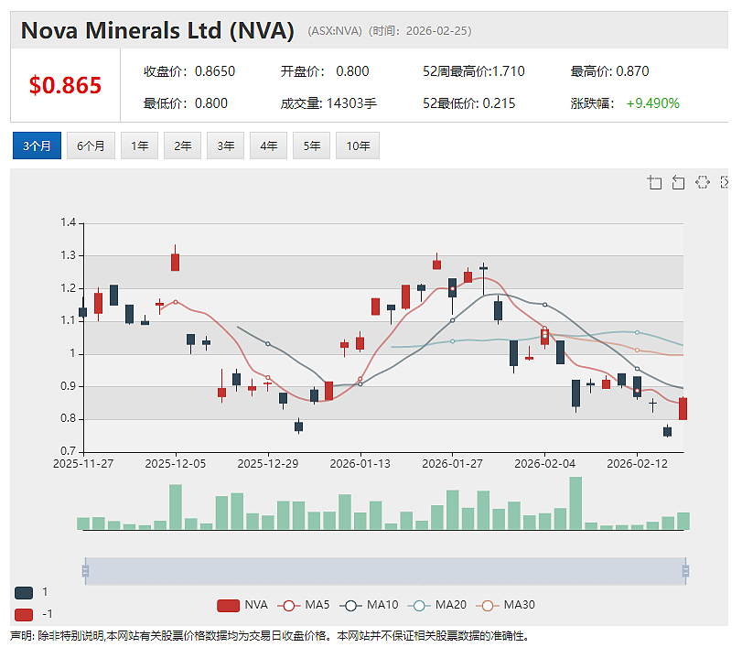Viewport: 742px width, 658px height.
Task: Show the 10年 price history
Action: point(358,146)
